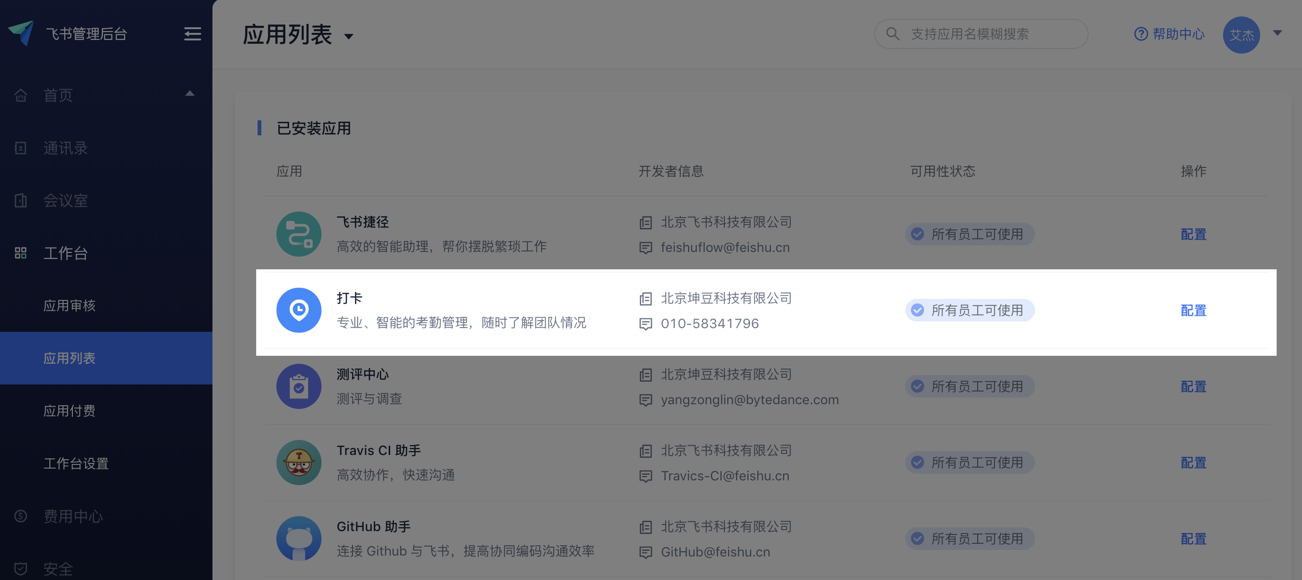Click the 所有员工可使用 badge for GitHub 助手
The width and height of the screenshot is (1302, 580).
pyautogui.click(x=969, y=539)
